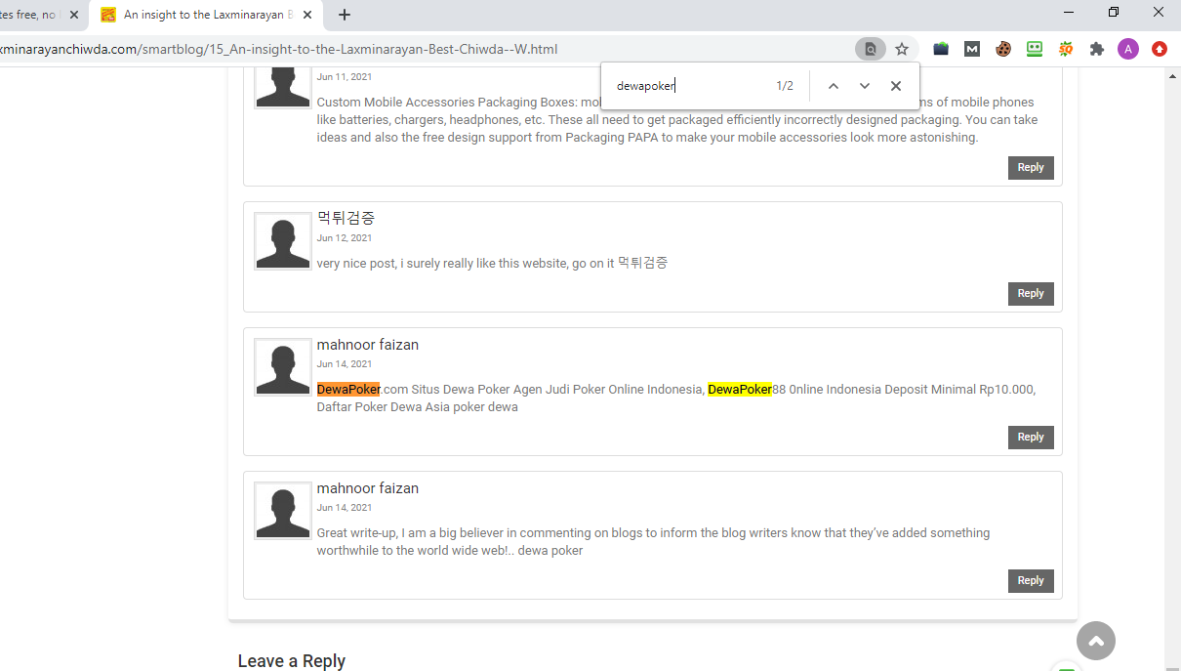Image resolution: width=1181 pixels, height=671 pixels.
Task: Activate the find-in-page magnifier icon
Action: point(870,48)
